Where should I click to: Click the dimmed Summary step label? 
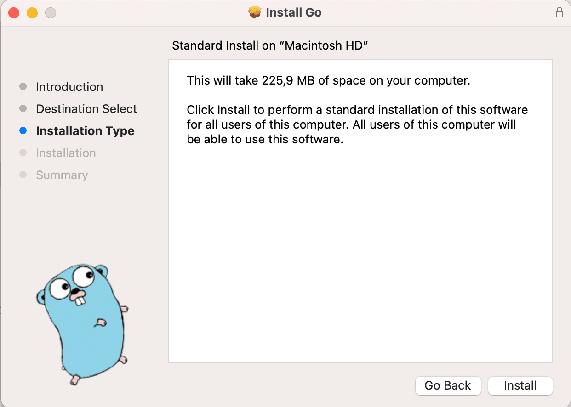pos(62,175)
